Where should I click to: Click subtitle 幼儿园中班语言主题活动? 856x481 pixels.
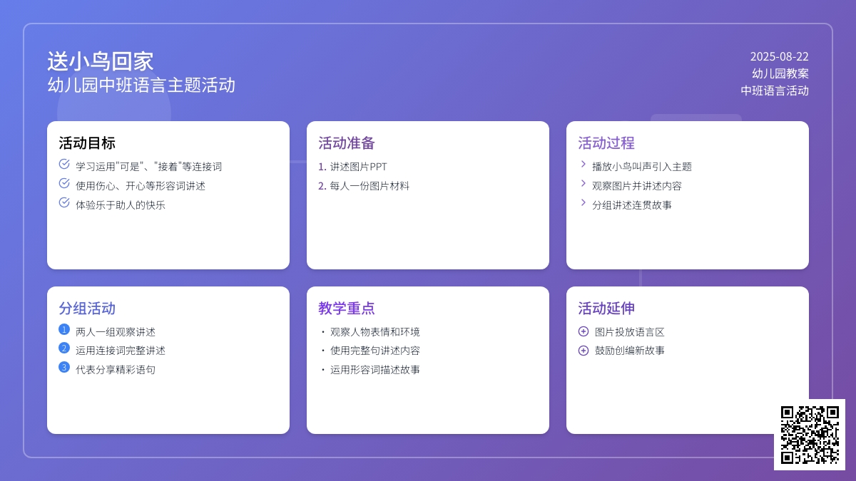pos(141,86)
